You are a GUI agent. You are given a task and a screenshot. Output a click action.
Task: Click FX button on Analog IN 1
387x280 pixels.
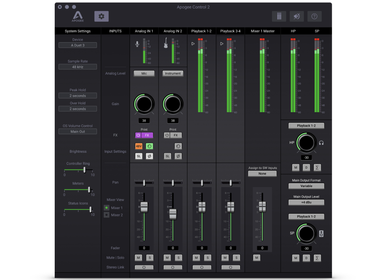(x=147, y=135)
